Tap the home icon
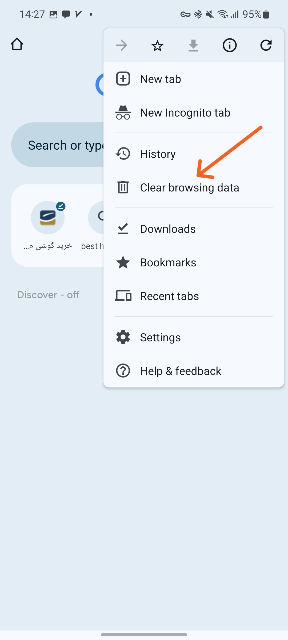The width and height of the screenshot is (288, 640). 17,44
